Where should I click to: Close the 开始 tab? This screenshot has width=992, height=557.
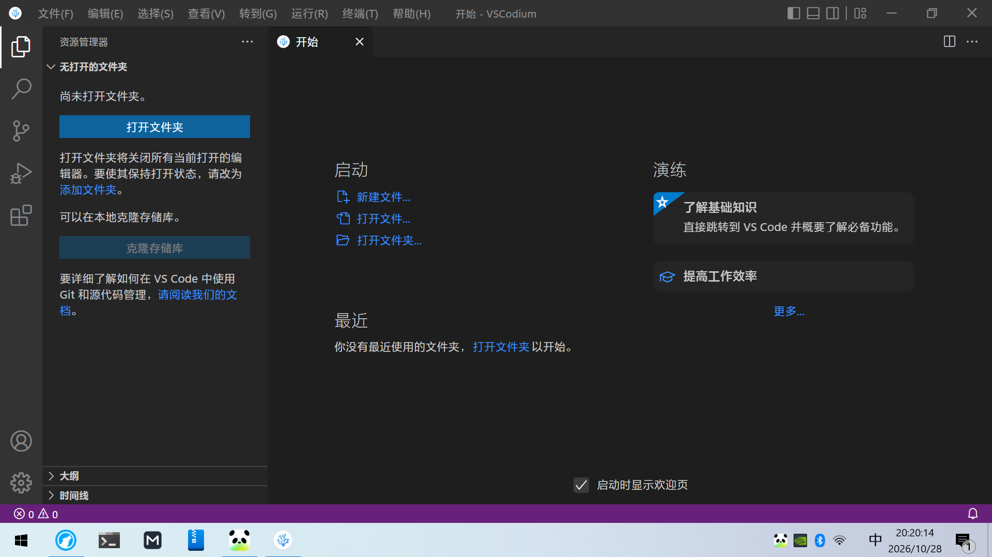360,41
